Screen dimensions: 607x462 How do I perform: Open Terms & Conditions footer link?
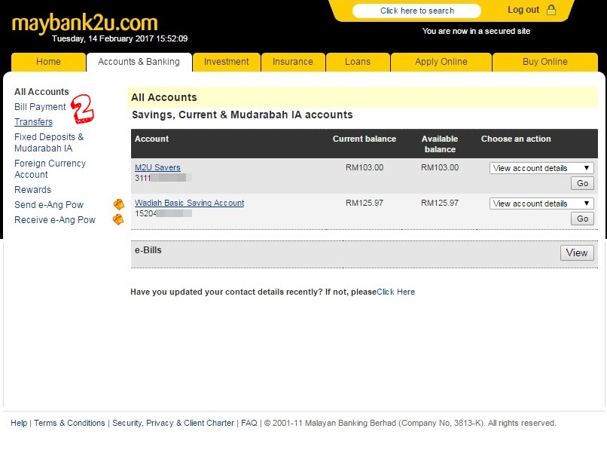pyautogui.click(x=69, y=423)
